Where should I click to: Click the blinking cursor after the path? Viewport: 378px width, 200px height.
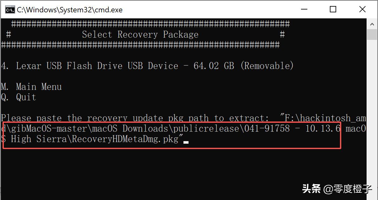click(186, 142)
